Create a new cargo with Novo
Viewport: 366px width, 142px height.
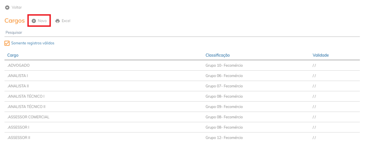pos(39,21)
